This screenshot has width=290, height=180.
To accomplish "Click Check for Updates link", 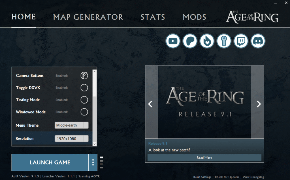I will (x=227, y=177).
